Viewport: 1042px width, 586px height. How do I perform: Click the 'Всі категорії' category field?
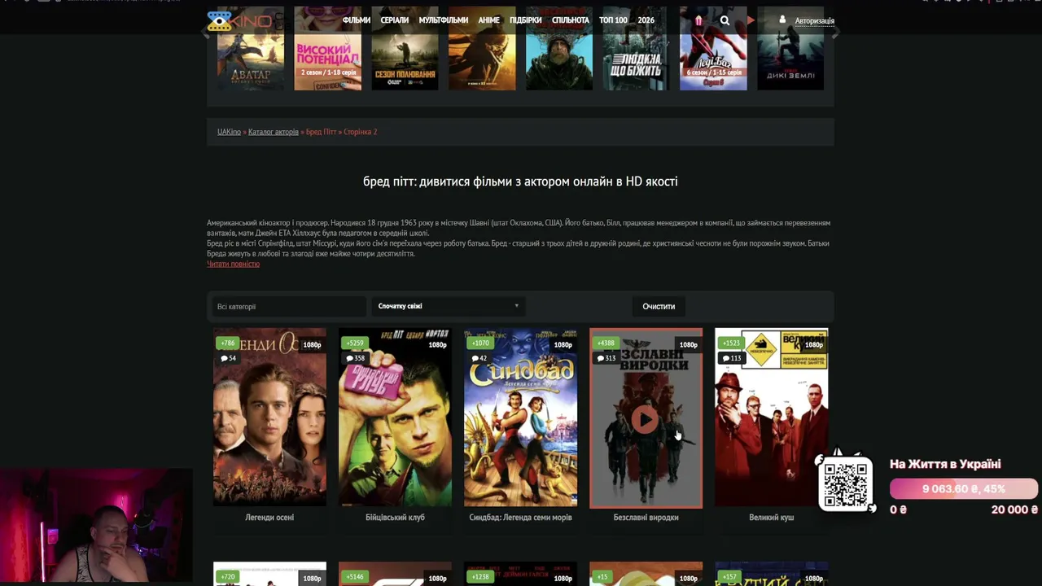289,307
